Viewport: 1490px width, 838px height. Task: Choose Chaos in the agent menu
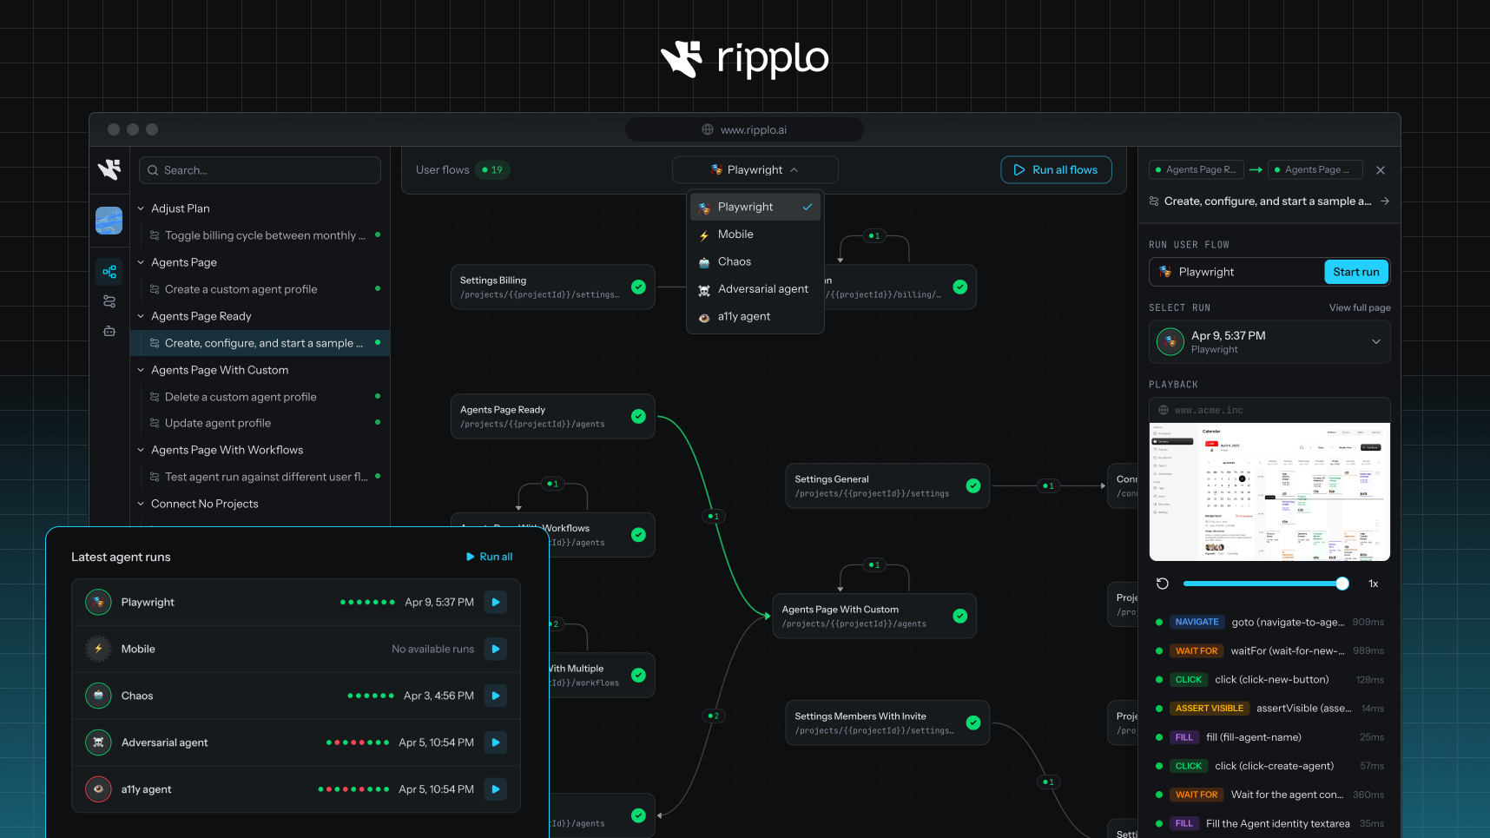coord(755,261)
